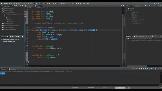Click Clear Console icon
162x91 pixels.
pyautogui.click(x=139, y=69)
